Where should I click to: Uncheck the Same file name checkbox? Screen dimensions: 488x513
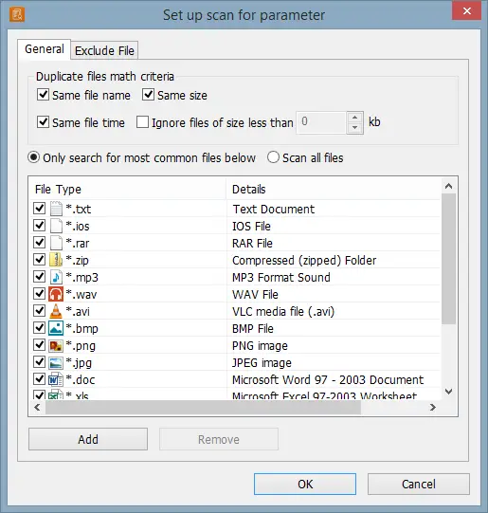point(43,95)
